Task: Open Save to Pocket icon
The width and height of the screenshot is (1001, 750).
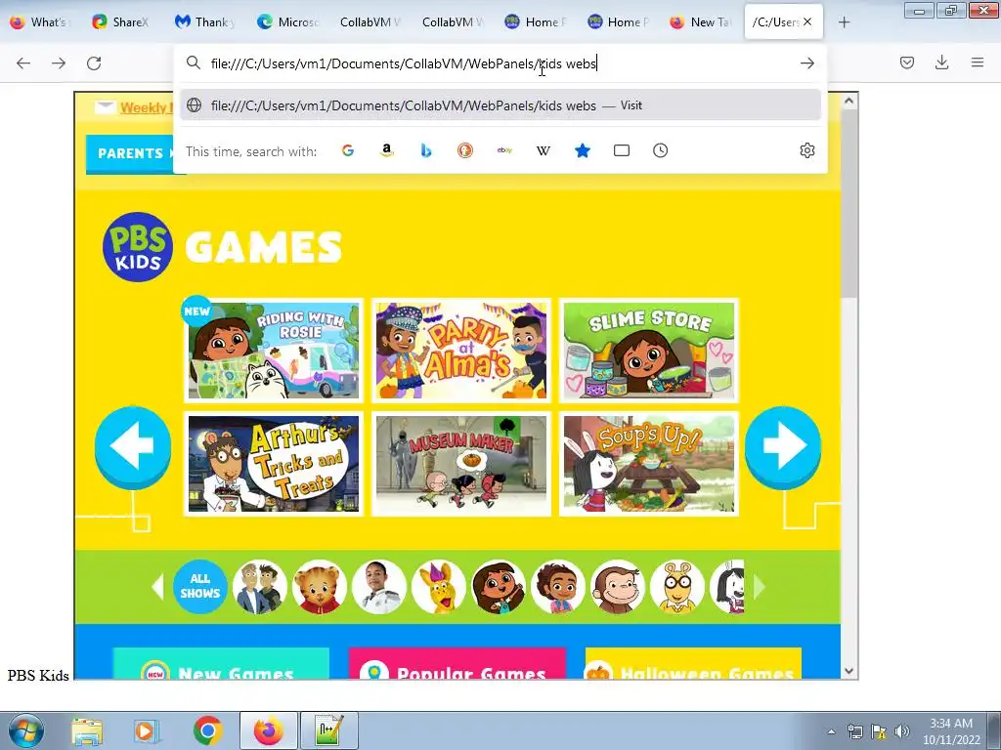Action: pos(907,62)
